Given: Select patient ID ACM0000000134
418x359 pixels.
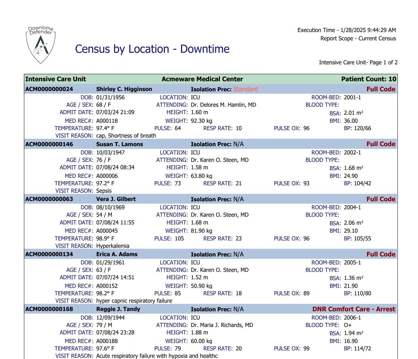Looking at the screenshot, I should [x=49, y=254].
